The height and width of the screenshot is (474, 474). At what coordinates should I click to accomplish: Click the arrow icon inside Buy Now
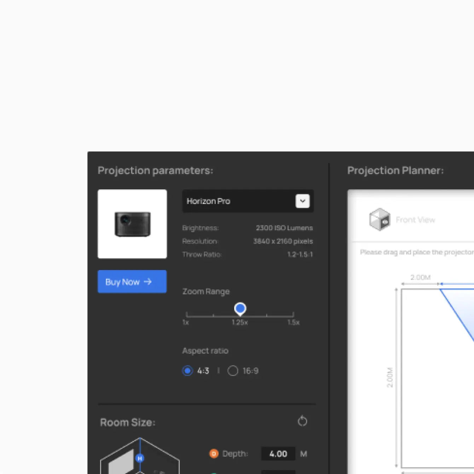pos(148,282)
